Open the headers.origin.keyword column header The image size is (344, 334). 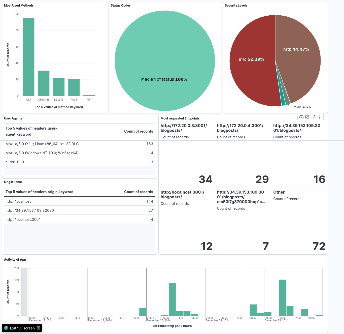click(40, 192)
